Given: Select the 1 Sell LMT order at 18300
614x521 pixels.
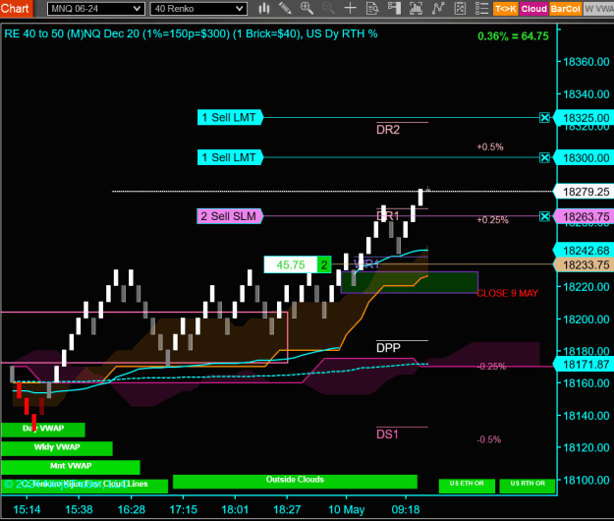Looking at the screenshot, I should point(230,157).
